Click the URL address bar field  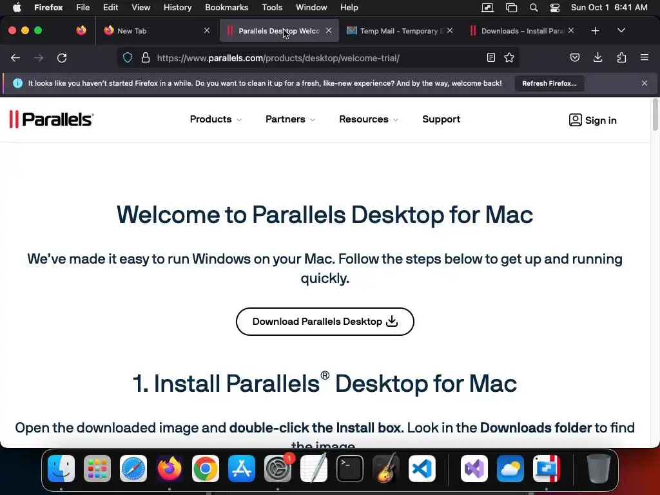pyautogui.click(x=318, y=57)
